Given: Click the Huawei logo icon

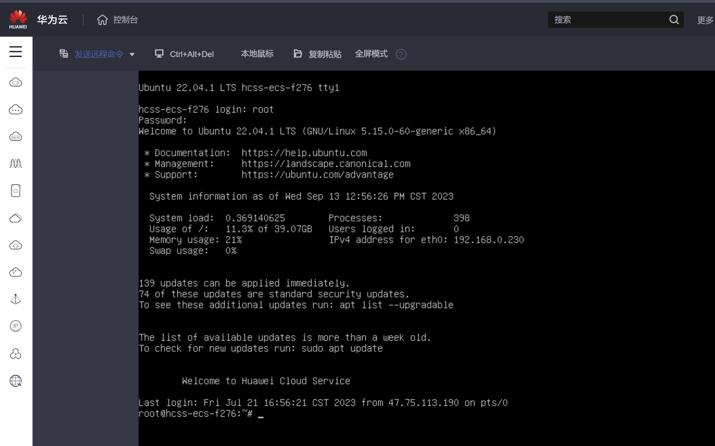Looking at the screenshot, I should [18, 19].
